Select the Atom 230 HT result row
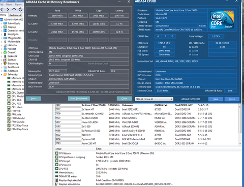Viewport: 244px width, 187px height. (x=146, y=143)
